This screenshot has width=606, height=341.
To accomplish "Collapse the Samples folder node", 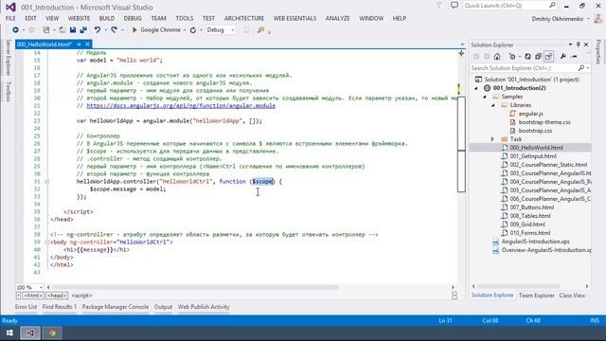I will pos(485,97).
